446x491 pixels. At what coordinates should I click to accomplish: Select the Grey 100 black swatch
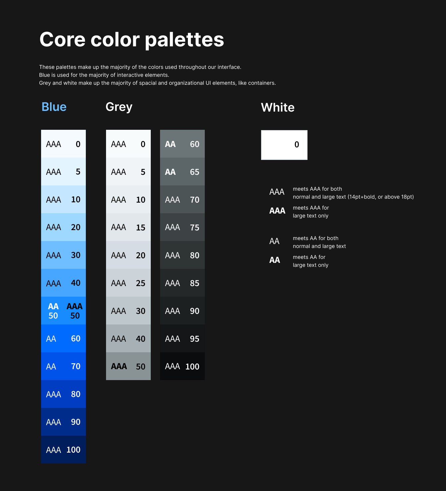pos(182,366)
